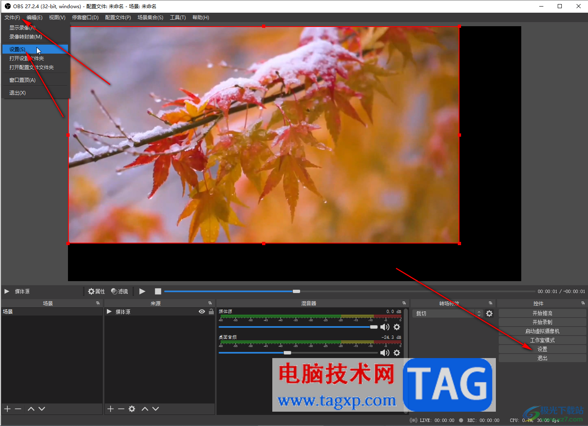Open source properties gear in 来源 panel
The image size is (588, 426).
click(132, 409)
